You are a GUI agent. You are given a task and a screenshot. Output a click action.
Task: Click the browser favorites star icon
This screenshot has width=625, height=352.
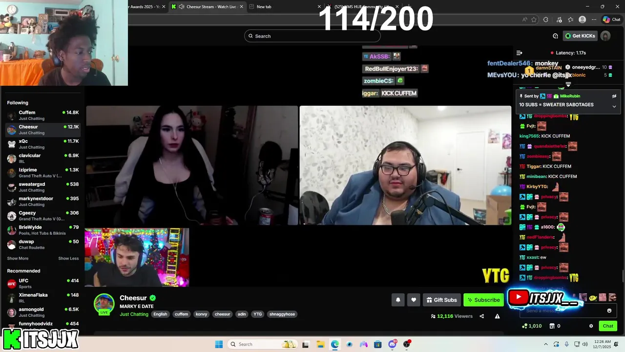pos(534,20)
